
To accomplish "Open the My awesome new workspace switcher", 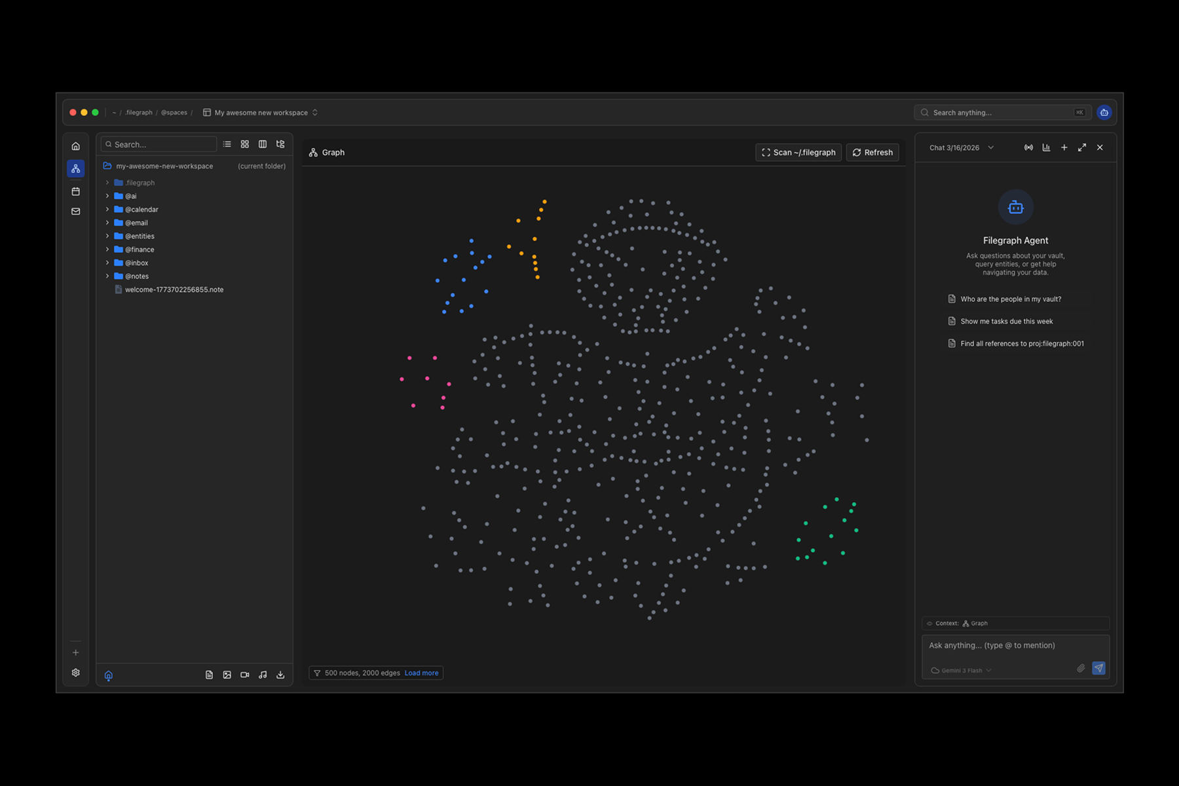I will [261, 113].
